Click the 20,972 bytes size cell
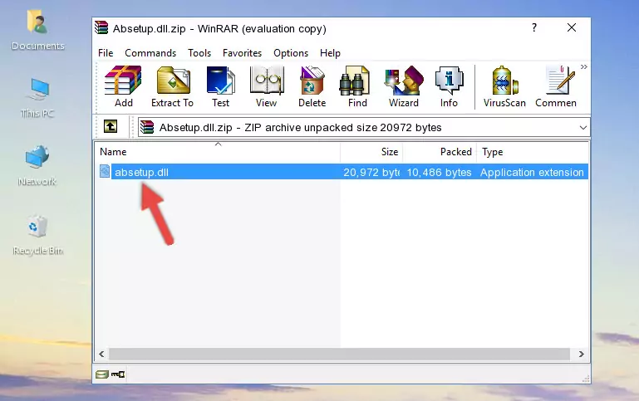639x401 pixels. click(x=371, y=172)
